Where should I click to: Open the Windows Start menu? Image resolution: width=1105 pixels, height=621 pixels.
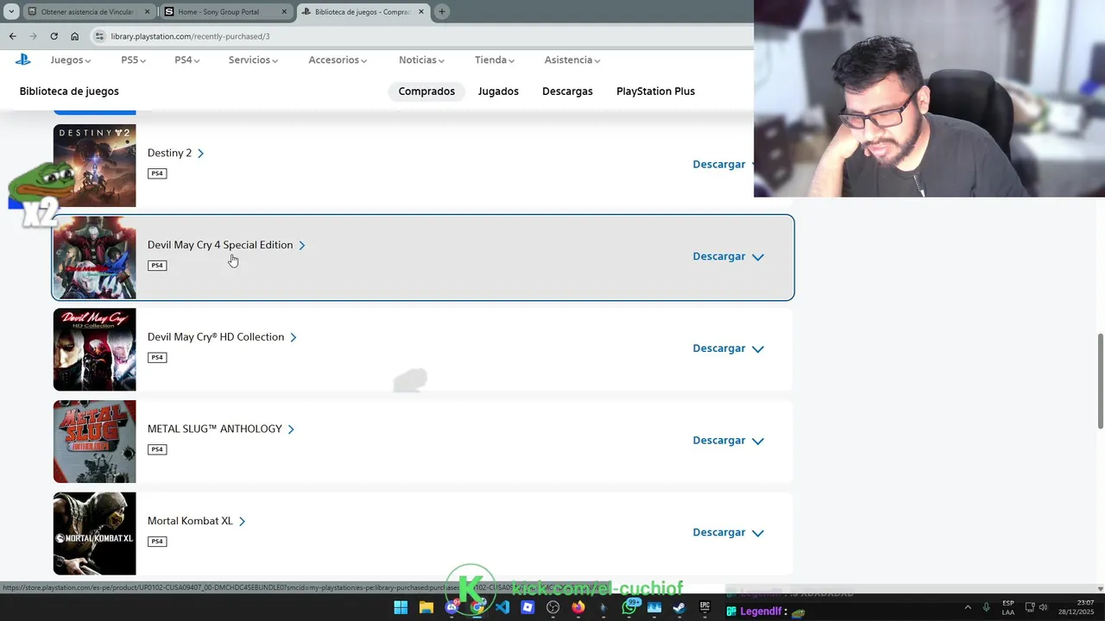point(401,608)
